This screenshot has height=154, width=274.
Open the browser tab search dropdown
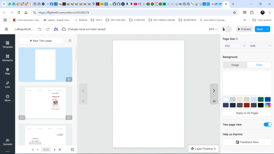click(x=4, y=4)
